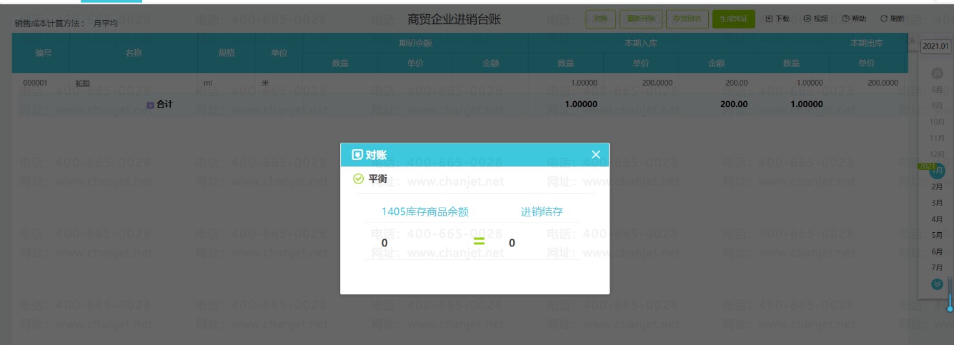Click the bold 200.00 total amount
Viewport: 954px width, 345px height.
pyautogui.click(x=733, y=104)
